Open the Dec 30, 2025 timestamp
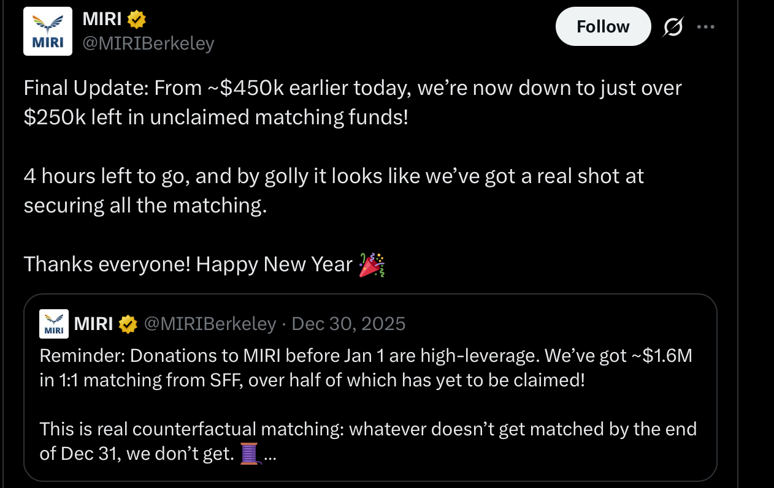This screenshot has height=488, width=774. pyautogui.click(x=348, y=324)
